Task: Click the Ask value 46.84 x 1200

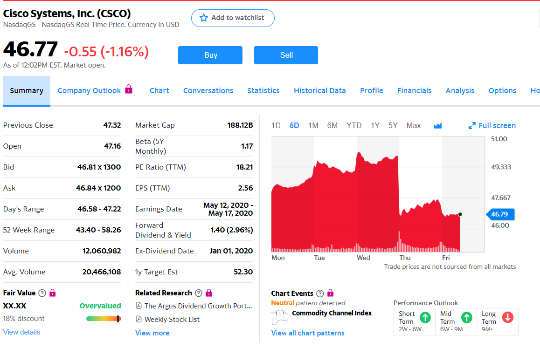Action: [x=98, y=188]
